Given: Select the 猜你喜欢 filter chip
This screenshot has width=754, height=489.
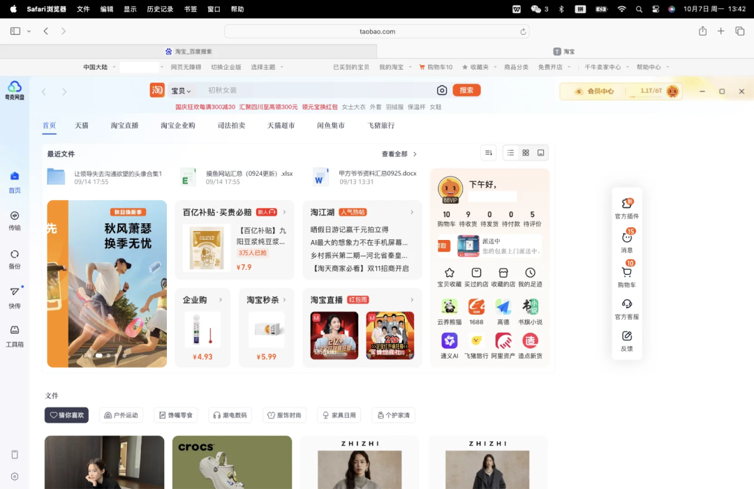Looking at the screenshot, I should [66, 415].
